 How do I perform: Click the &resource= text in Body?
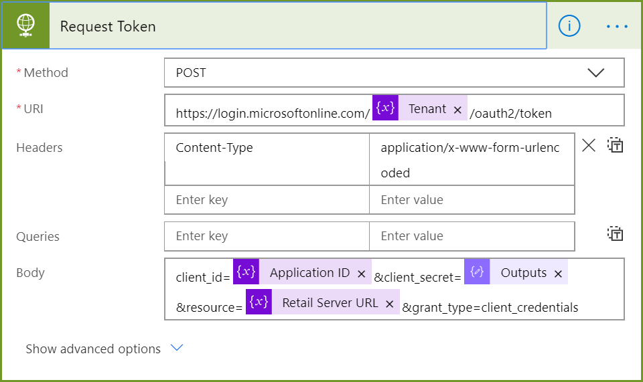209,308
